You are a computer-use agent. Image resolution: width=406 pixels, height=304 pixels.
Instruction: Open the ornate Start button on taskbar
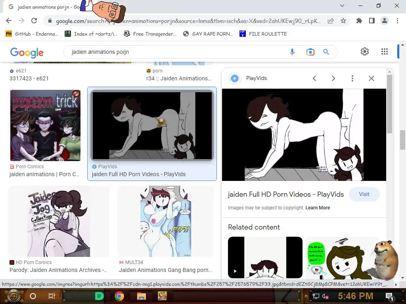[13, 296]
